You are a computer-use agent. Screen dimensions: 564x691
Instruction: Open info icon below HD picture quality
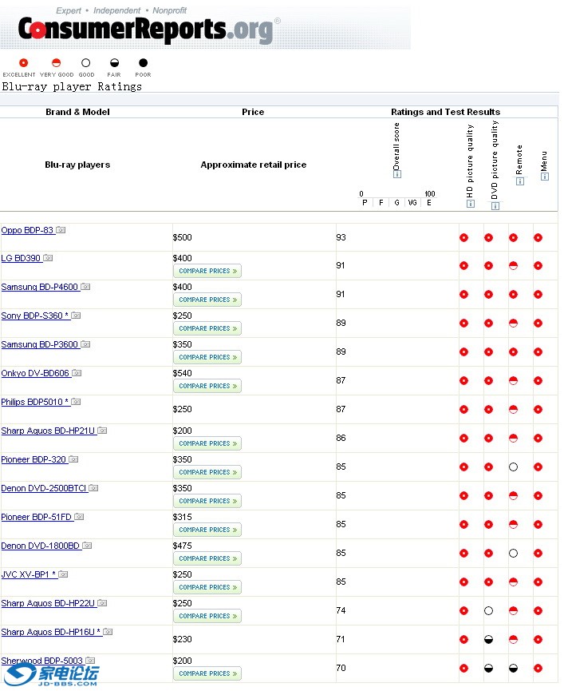(x=471, y=204)
